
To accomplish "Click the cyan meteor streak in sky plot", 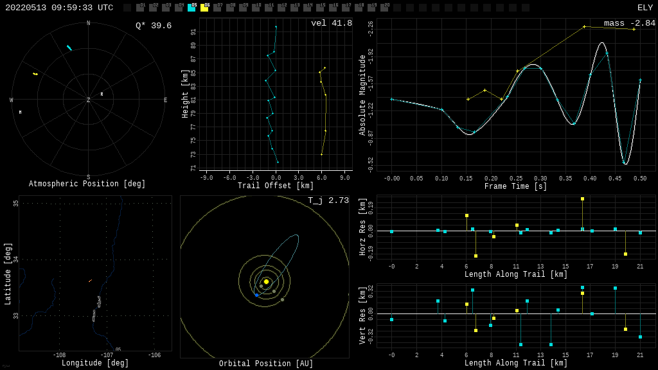I will coord(69,48).
